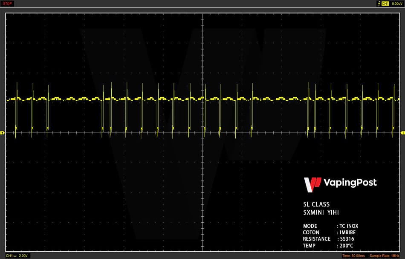Click the CH1 DC coupling symbol
This screenshot has width=405, height=259.
pos(15,256)
